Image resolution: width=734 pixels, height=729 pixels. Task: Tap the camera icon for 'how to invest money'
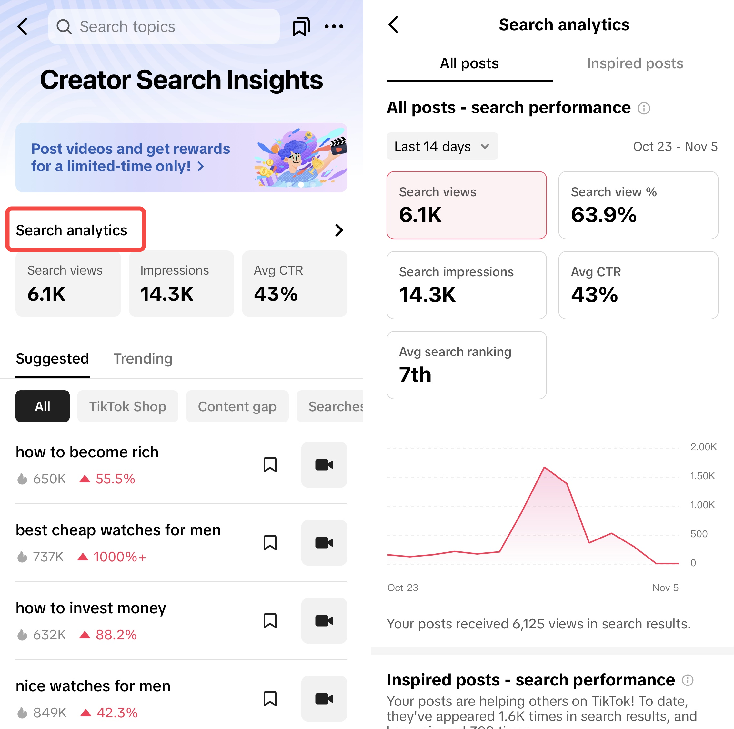(324, 621)
